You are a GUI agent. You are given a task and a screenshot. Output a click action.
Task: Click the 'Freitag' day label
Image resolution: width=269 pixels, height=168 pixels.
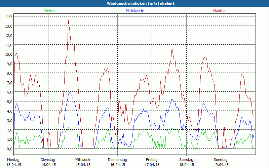coord(152,160)
